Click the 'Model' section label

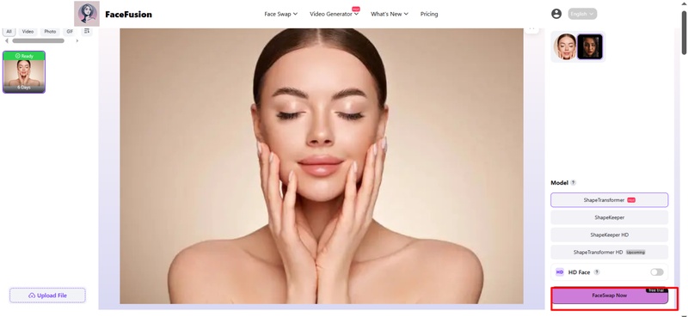click(560, 183)
